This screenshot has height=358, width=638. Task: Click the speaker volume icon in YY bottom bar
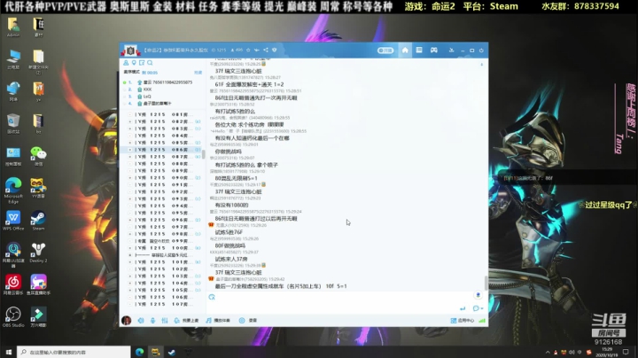point(141,321)
